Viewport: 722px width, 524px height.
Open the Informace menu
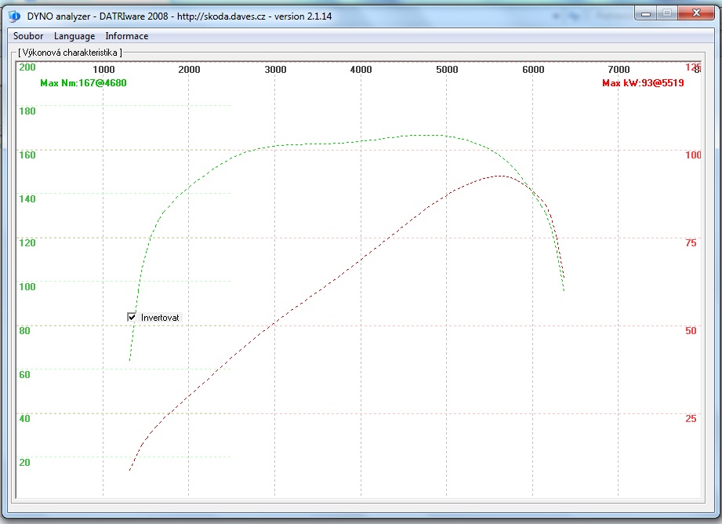click(x=126, y=36)
